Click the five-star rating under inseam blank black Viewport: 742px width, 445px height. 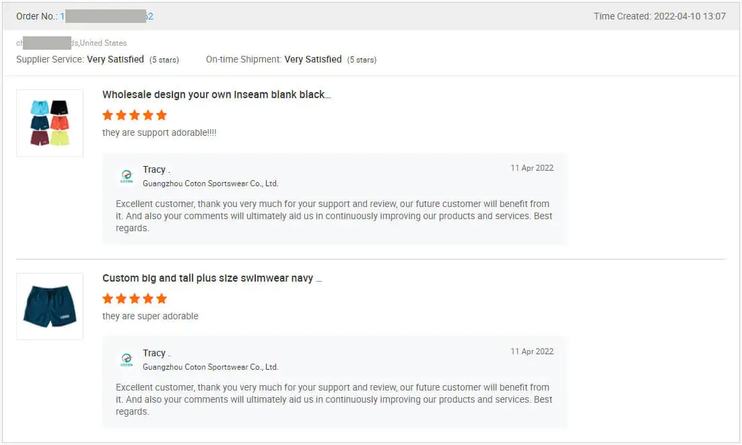click(135, 115)
